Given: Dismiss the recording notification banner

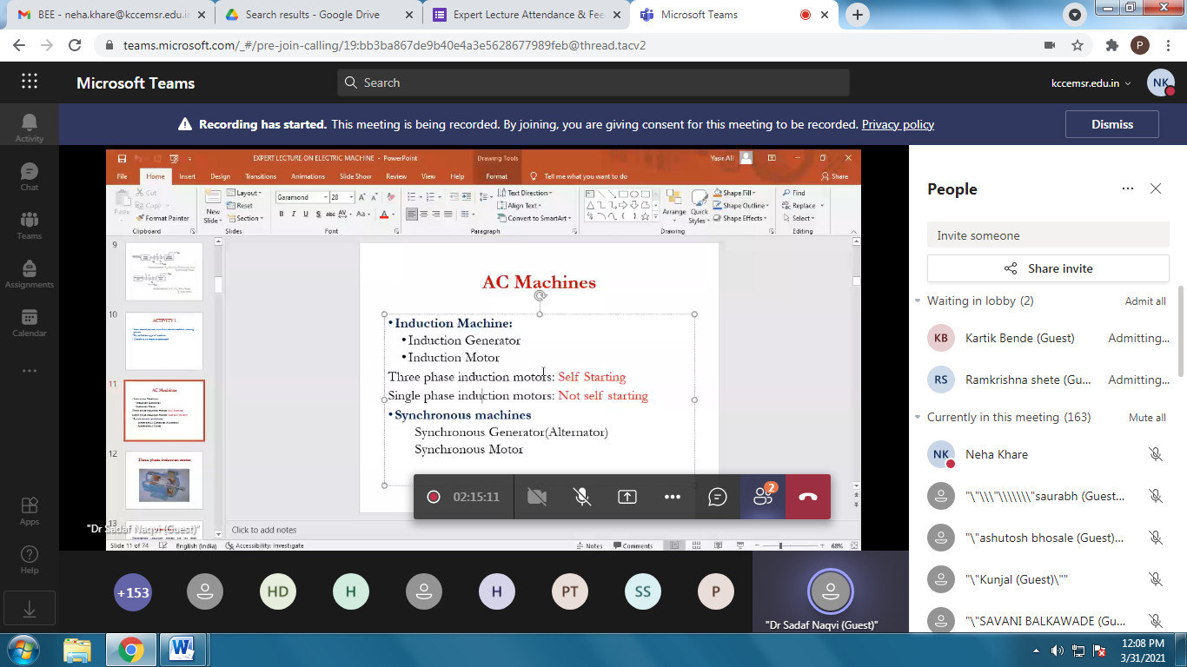Looking at the screenshot, I should point(1111,124).
